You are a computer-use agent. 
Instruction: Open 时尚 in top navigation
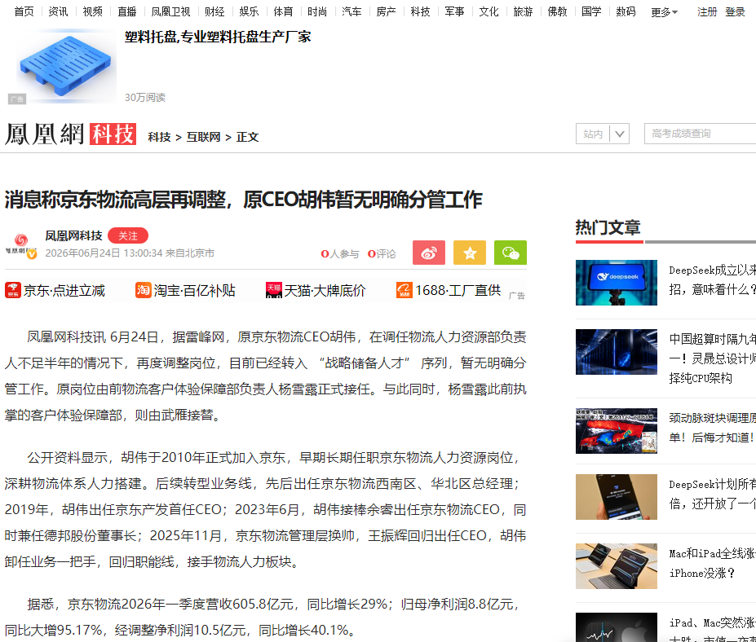(x=317, y=11)
